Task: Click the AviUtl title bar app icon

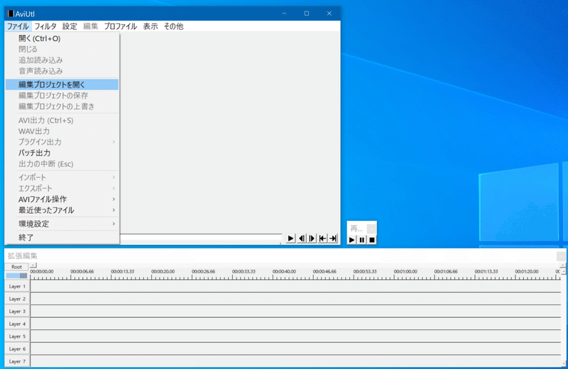Action: (x=11, y=13)
